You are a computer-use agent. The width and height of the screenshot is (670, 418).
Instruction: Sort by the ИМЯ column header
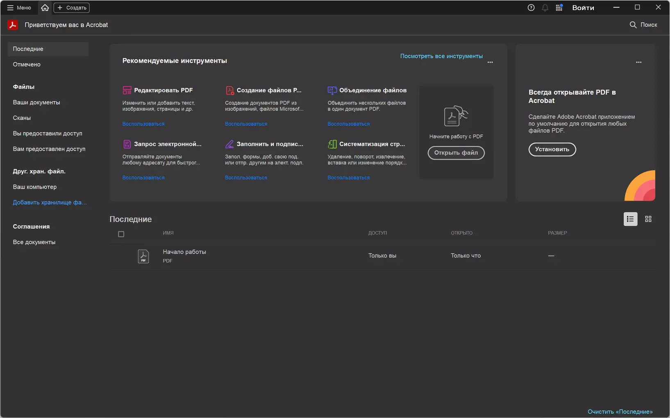[168, 233]
